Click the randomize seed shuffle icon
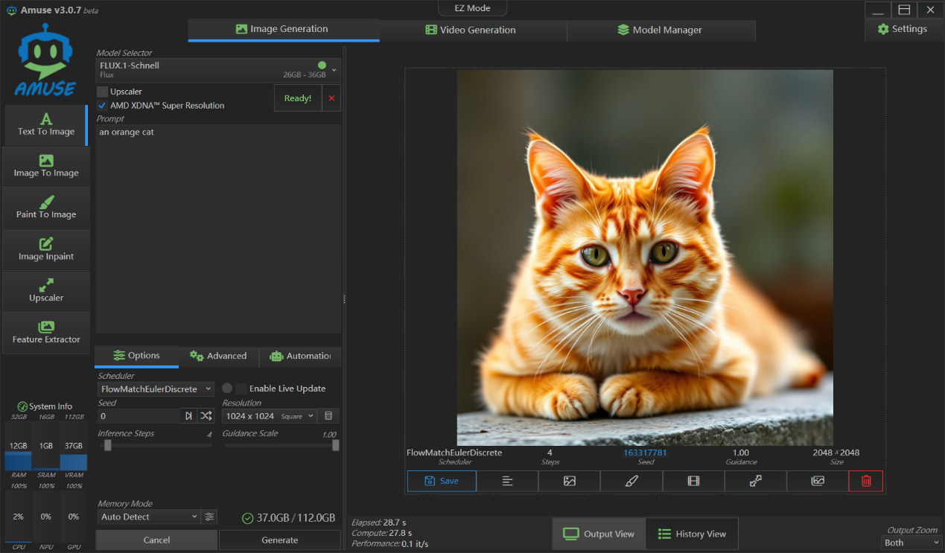The height and width of the screenshot is (553, 945). (x=206, y=416)
